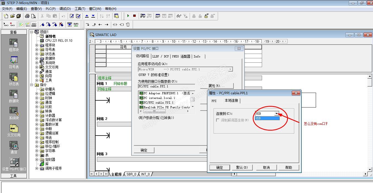Click the 工具 bar at the sidebar bottom
The height and width of the screenshot is (193, 373).
[13, 176]
